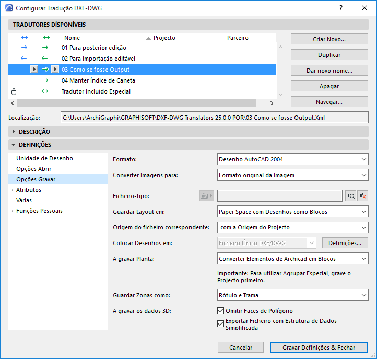Viewport: 377px width, 359px height.
Task: Click the list scroll left arrow
Action: point(13,103)
